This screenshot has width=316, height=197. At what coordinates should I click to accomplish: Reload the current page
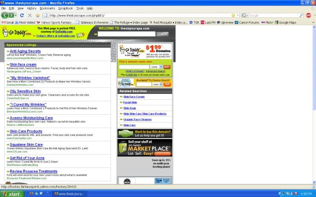pos(22,15)
